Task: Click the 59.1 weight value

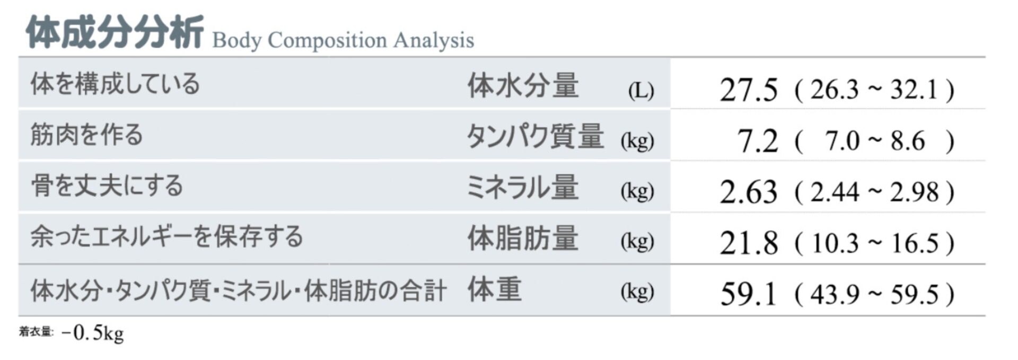Action: [749, 294]
